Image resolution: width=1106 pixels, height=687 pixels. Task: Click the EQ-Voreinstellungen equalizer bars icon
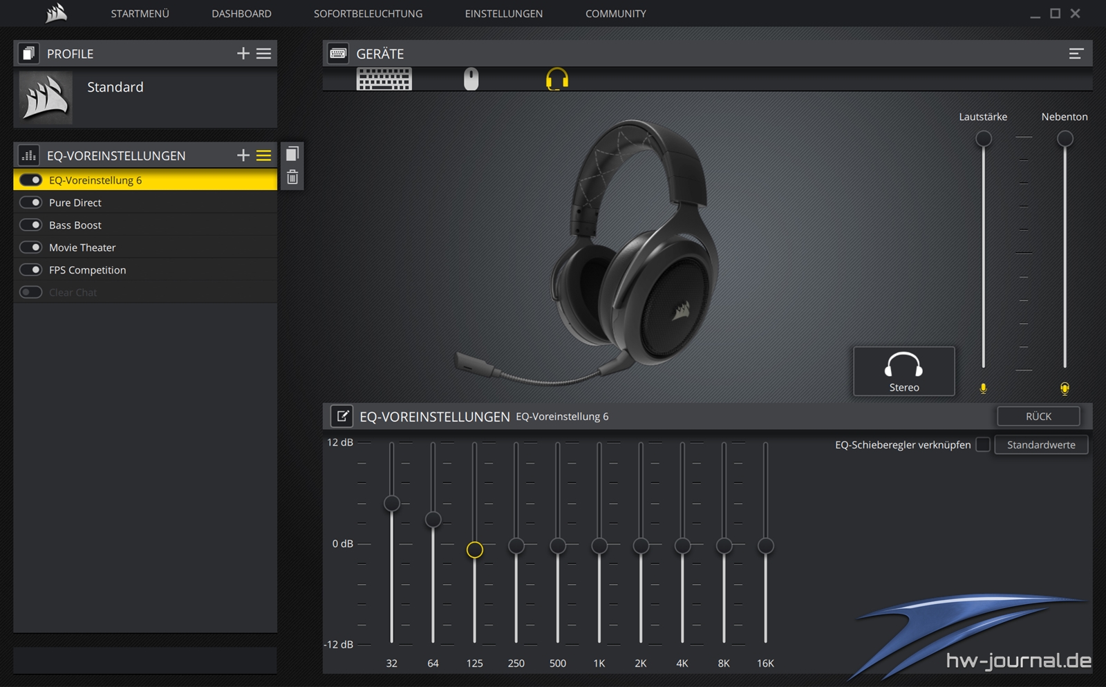[28, 156]
